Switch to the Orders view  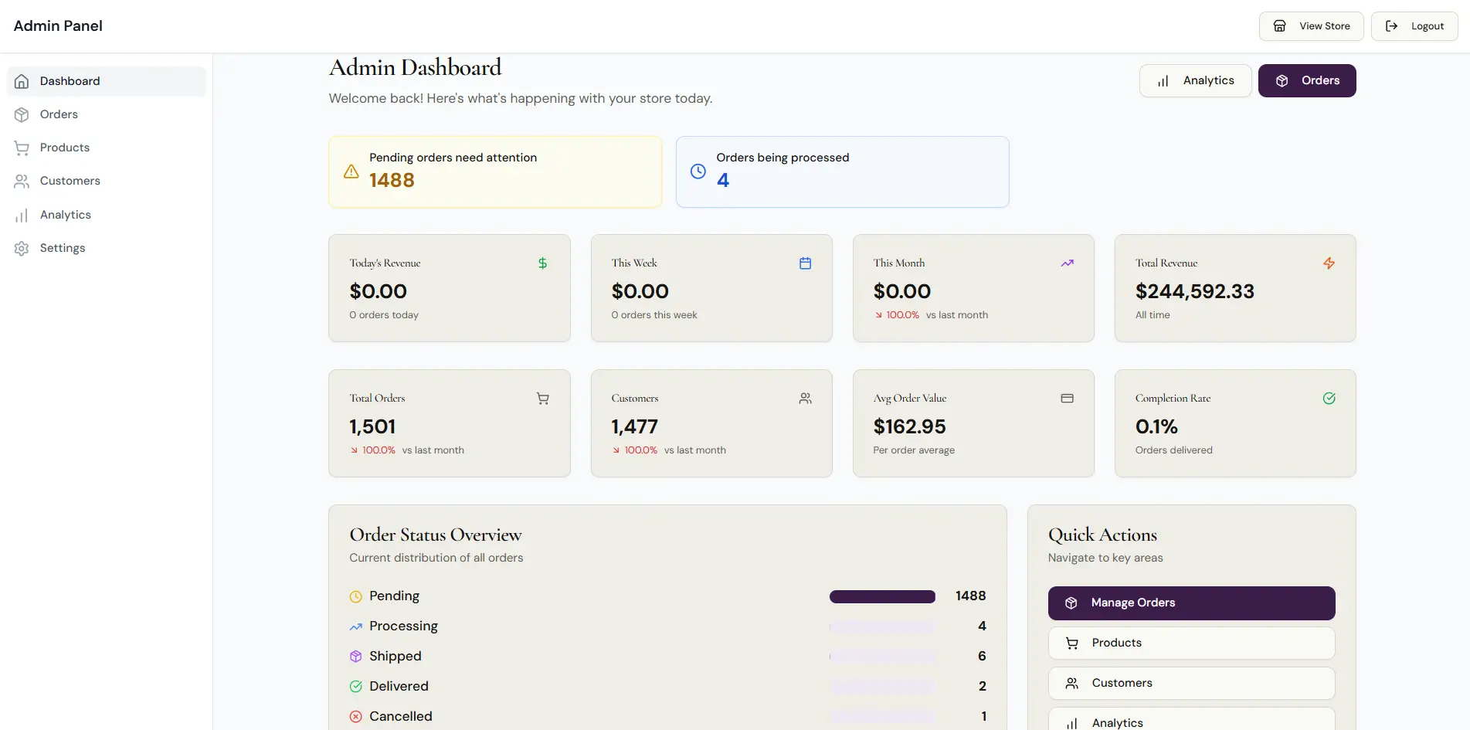[1306, 80]
